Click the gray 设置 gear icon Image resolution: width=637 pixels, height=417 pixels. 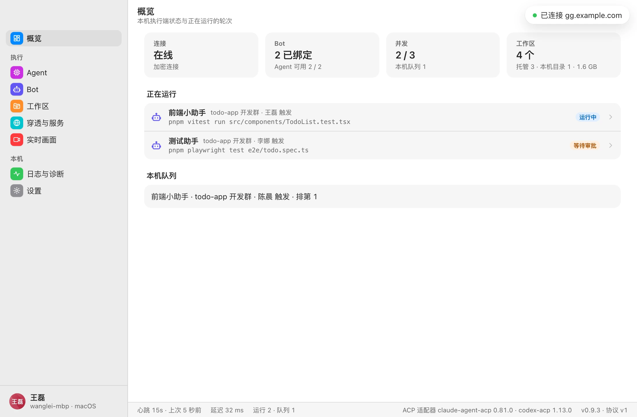click(x=17, y=191)
